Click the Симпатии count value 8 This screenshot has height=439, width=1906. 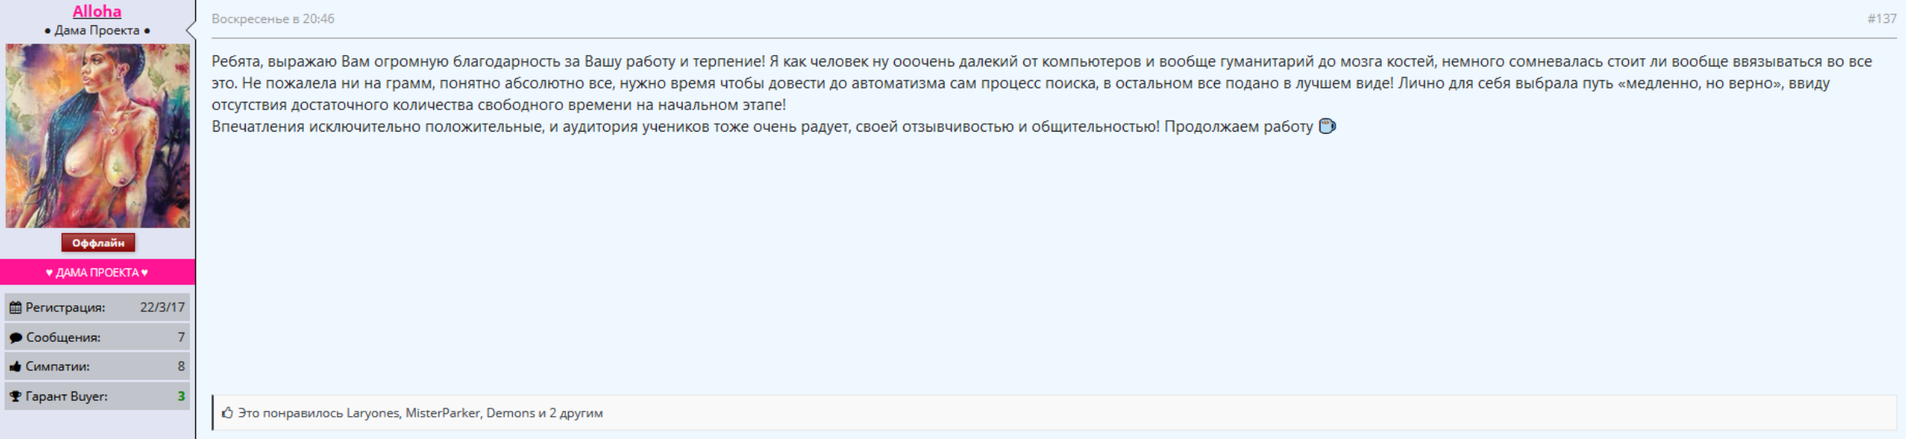coord(181,366)
